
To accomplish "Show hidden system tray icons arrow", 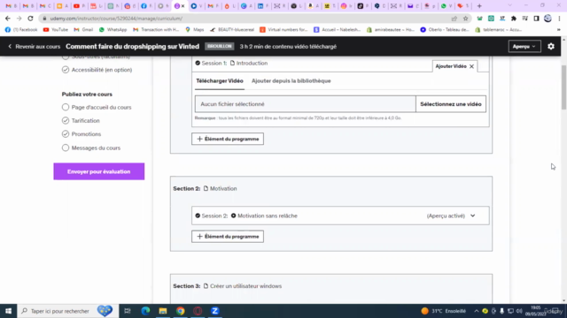I will (477, 311).
